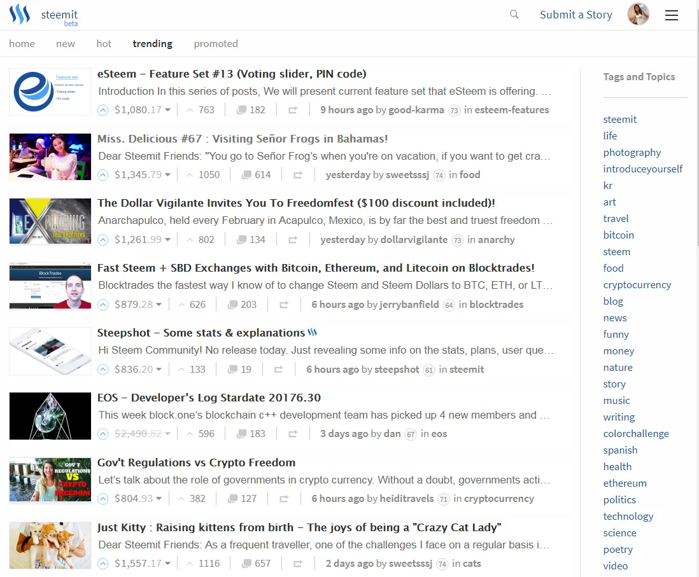
Task: Open 182 comments on eSteem post
Action: [x=251, y=110]
